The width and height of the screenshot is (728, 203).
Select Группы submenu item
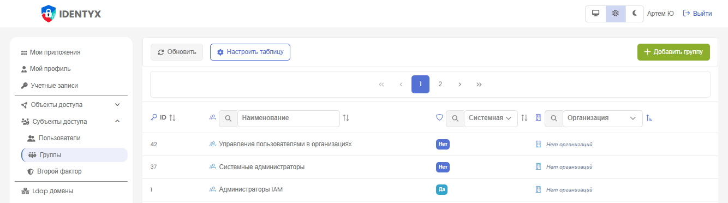tap(74, 155)
